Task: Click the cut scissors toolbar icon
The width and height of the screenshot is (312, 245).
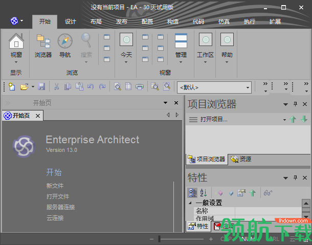Action: (56, 87)
